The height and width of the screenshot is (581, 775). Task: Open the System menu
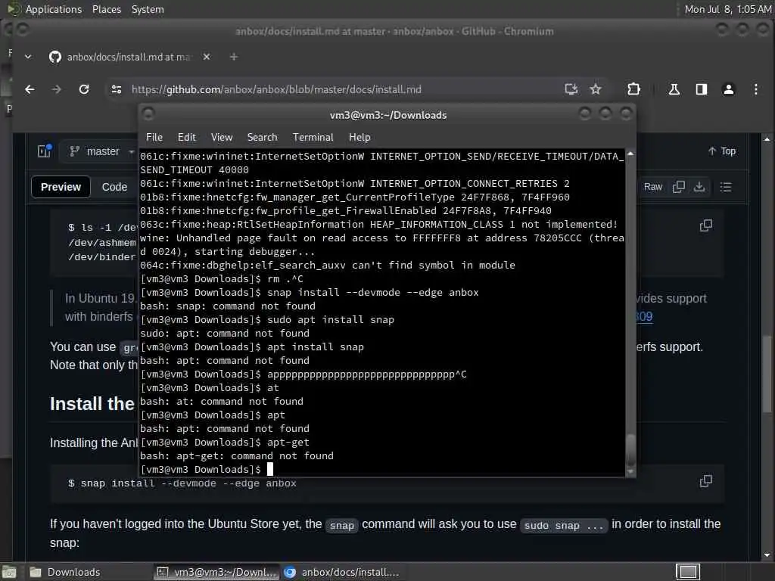148,9
